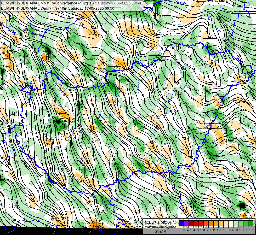256x235 pixels.
Task: Pick the legend swatch between -4 and -3.5
Action: (196, 224)
